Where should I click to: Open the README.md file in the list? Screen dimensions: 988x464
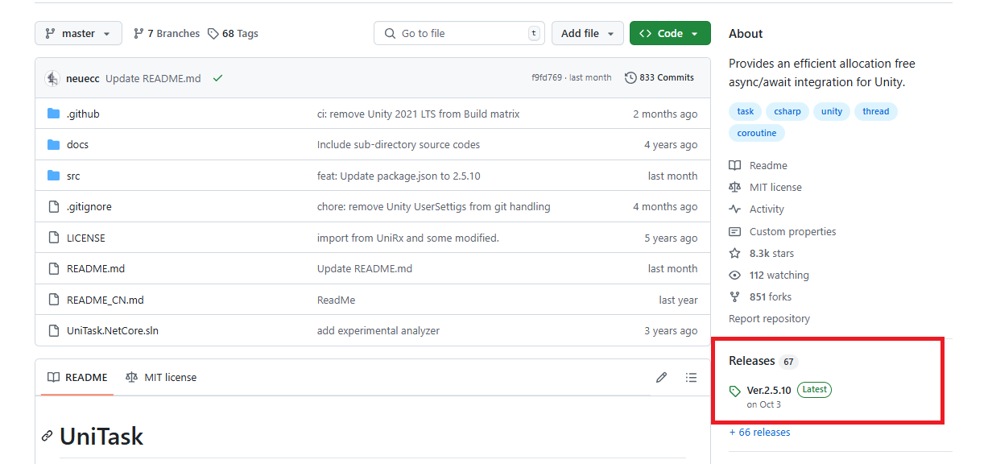(96, 269)
